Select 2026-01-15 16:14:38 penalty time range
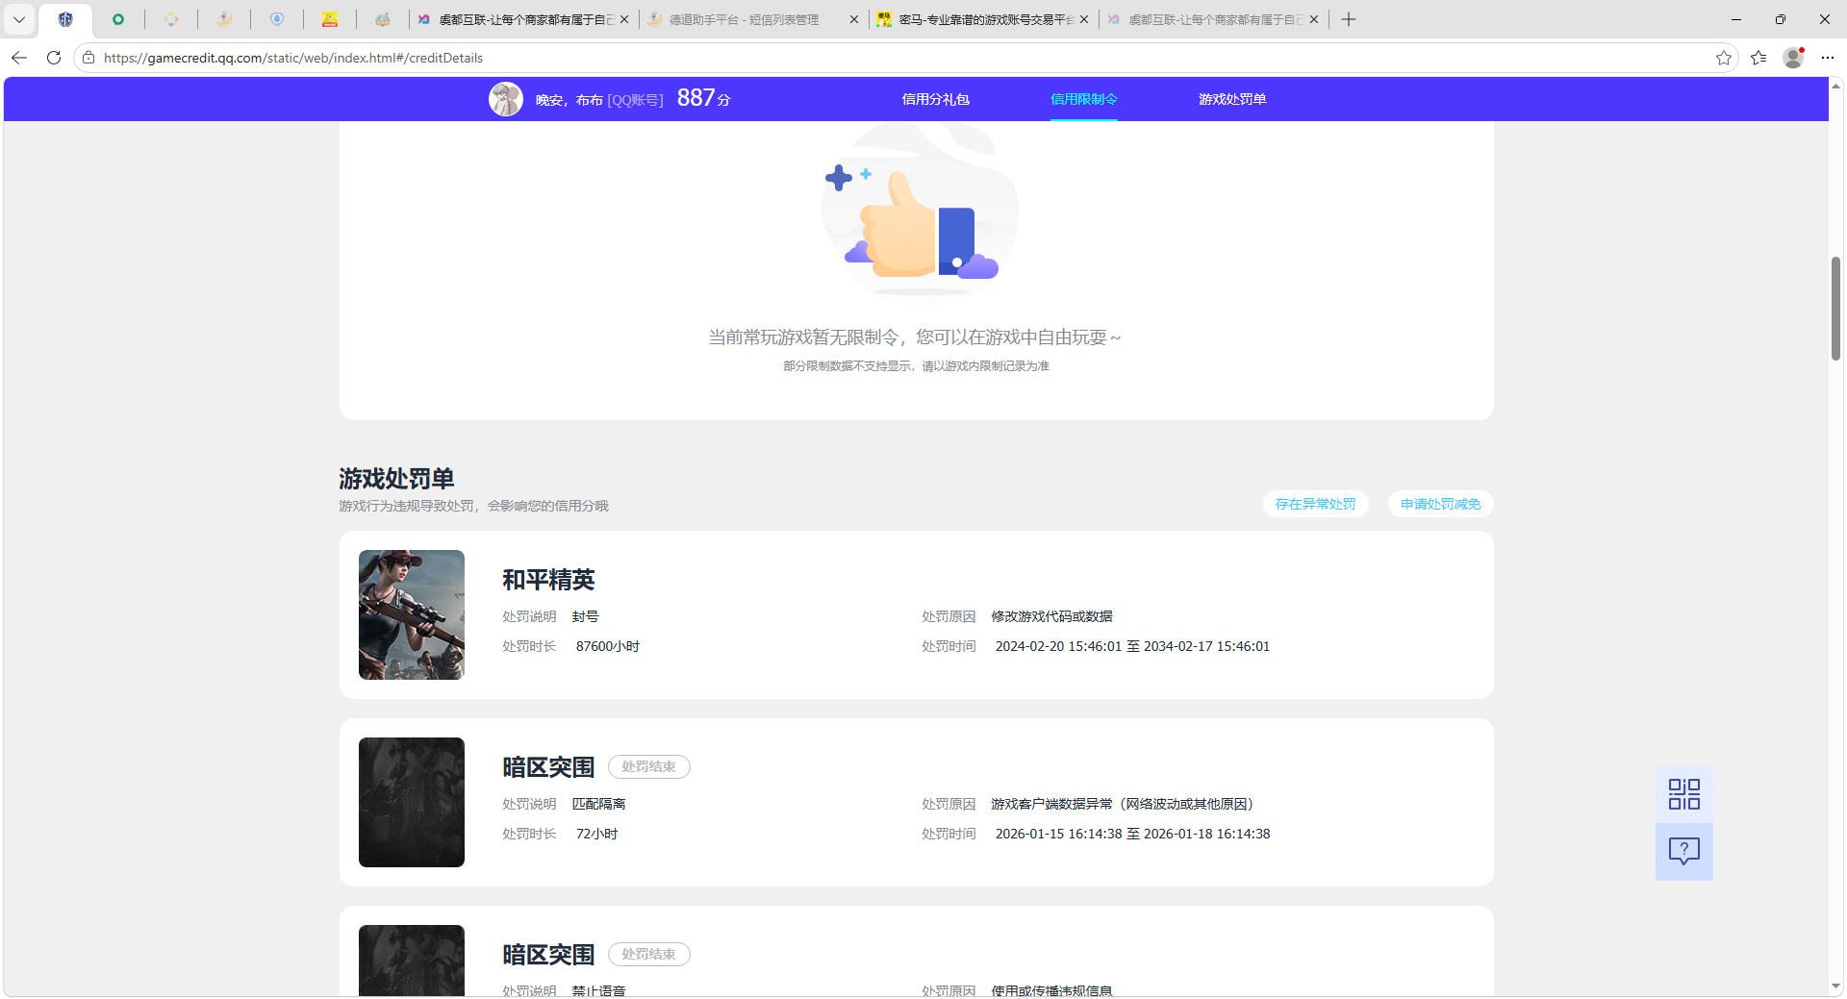Screen dimensions: 1847x999 click(x=1132, y=834)
